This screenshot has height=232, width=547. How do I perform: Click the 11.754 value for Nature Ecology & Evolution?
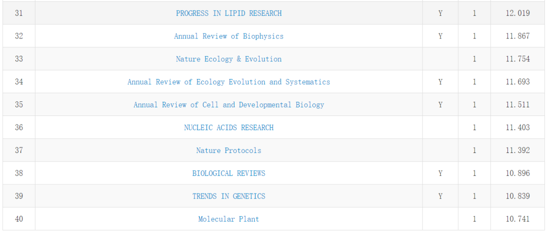pos(518,59)
